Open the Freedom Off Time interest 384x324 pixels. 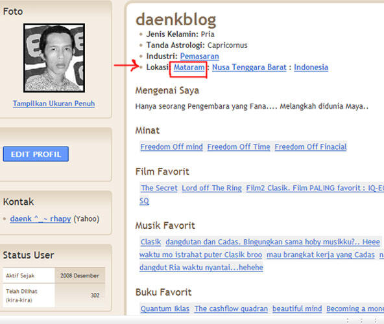pyautogui.click(x=239, y=147)
